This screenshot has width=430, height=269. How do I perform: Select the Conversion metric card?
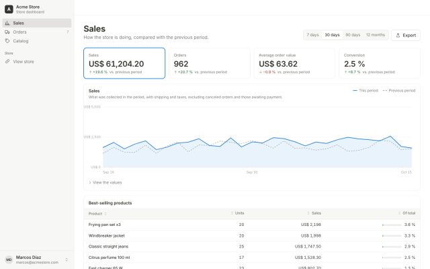click(380, 63)
